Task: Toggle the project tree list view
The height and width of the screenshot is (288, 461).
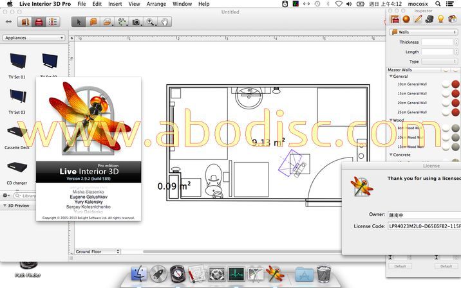Action: pyautogui.click(x=52, y=22)
